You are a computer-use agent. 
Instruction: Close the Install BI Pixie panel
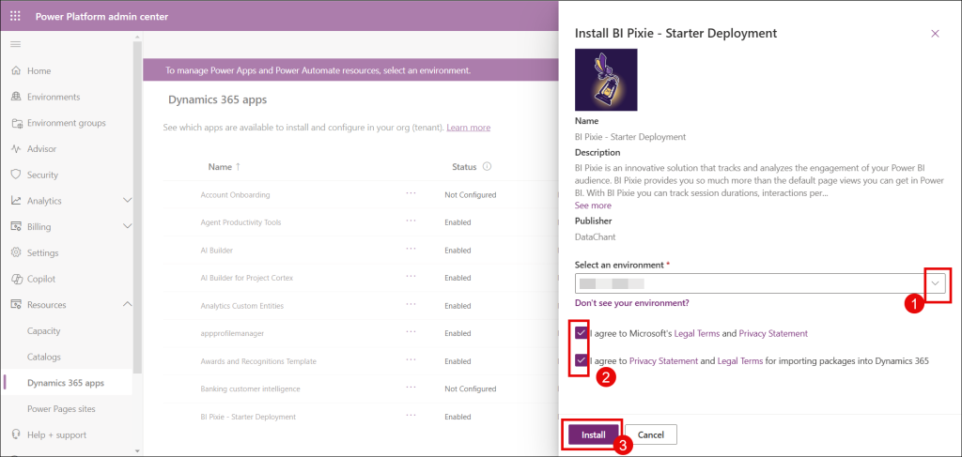935,34
